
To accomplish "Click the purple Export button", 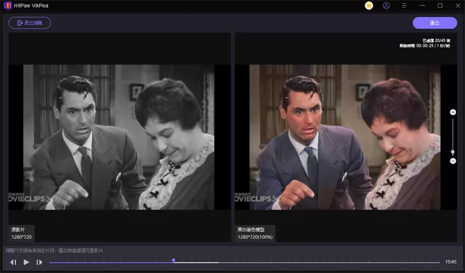I will click(435, 23).
